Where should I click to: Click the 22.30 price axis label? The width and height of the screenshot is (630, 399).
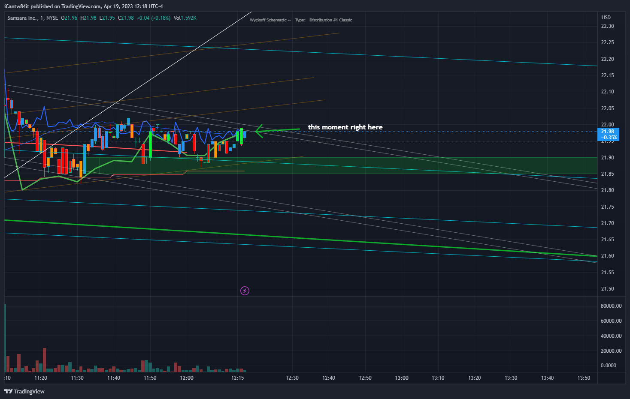[x=607, y=26]
